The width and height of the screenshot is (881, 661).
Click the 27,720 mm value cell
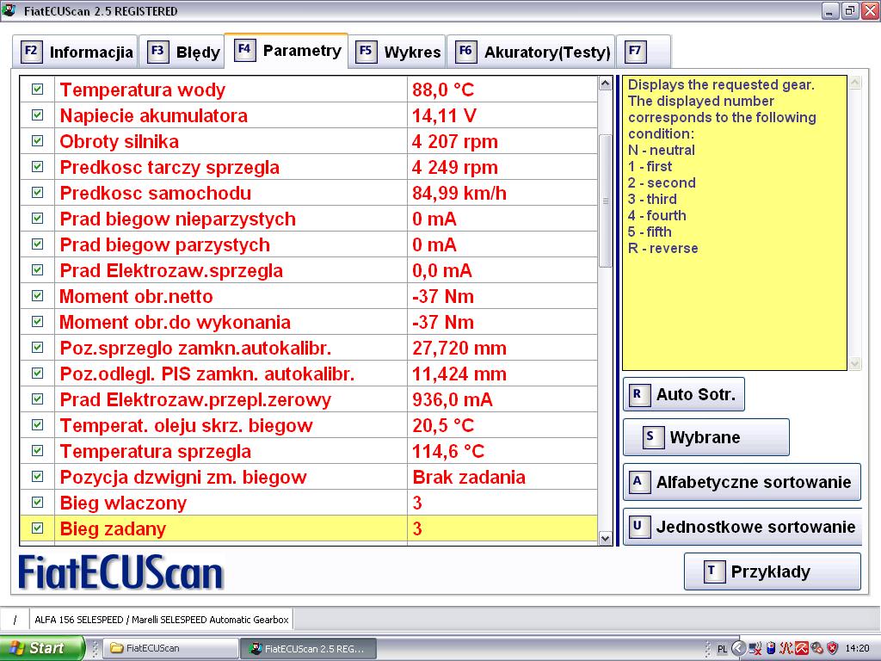pyautogui.click(x=502, y=348)
